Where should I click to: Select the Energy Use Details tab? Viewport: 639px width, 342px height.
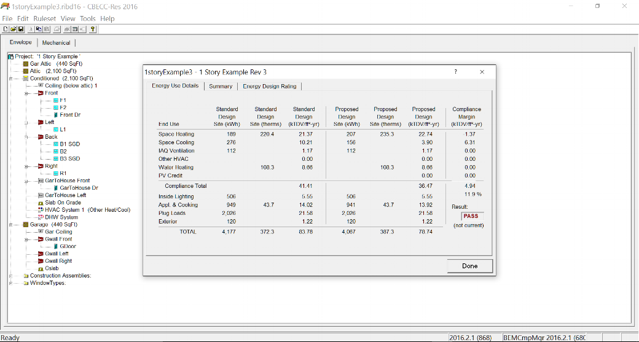(x=175, y=86)
